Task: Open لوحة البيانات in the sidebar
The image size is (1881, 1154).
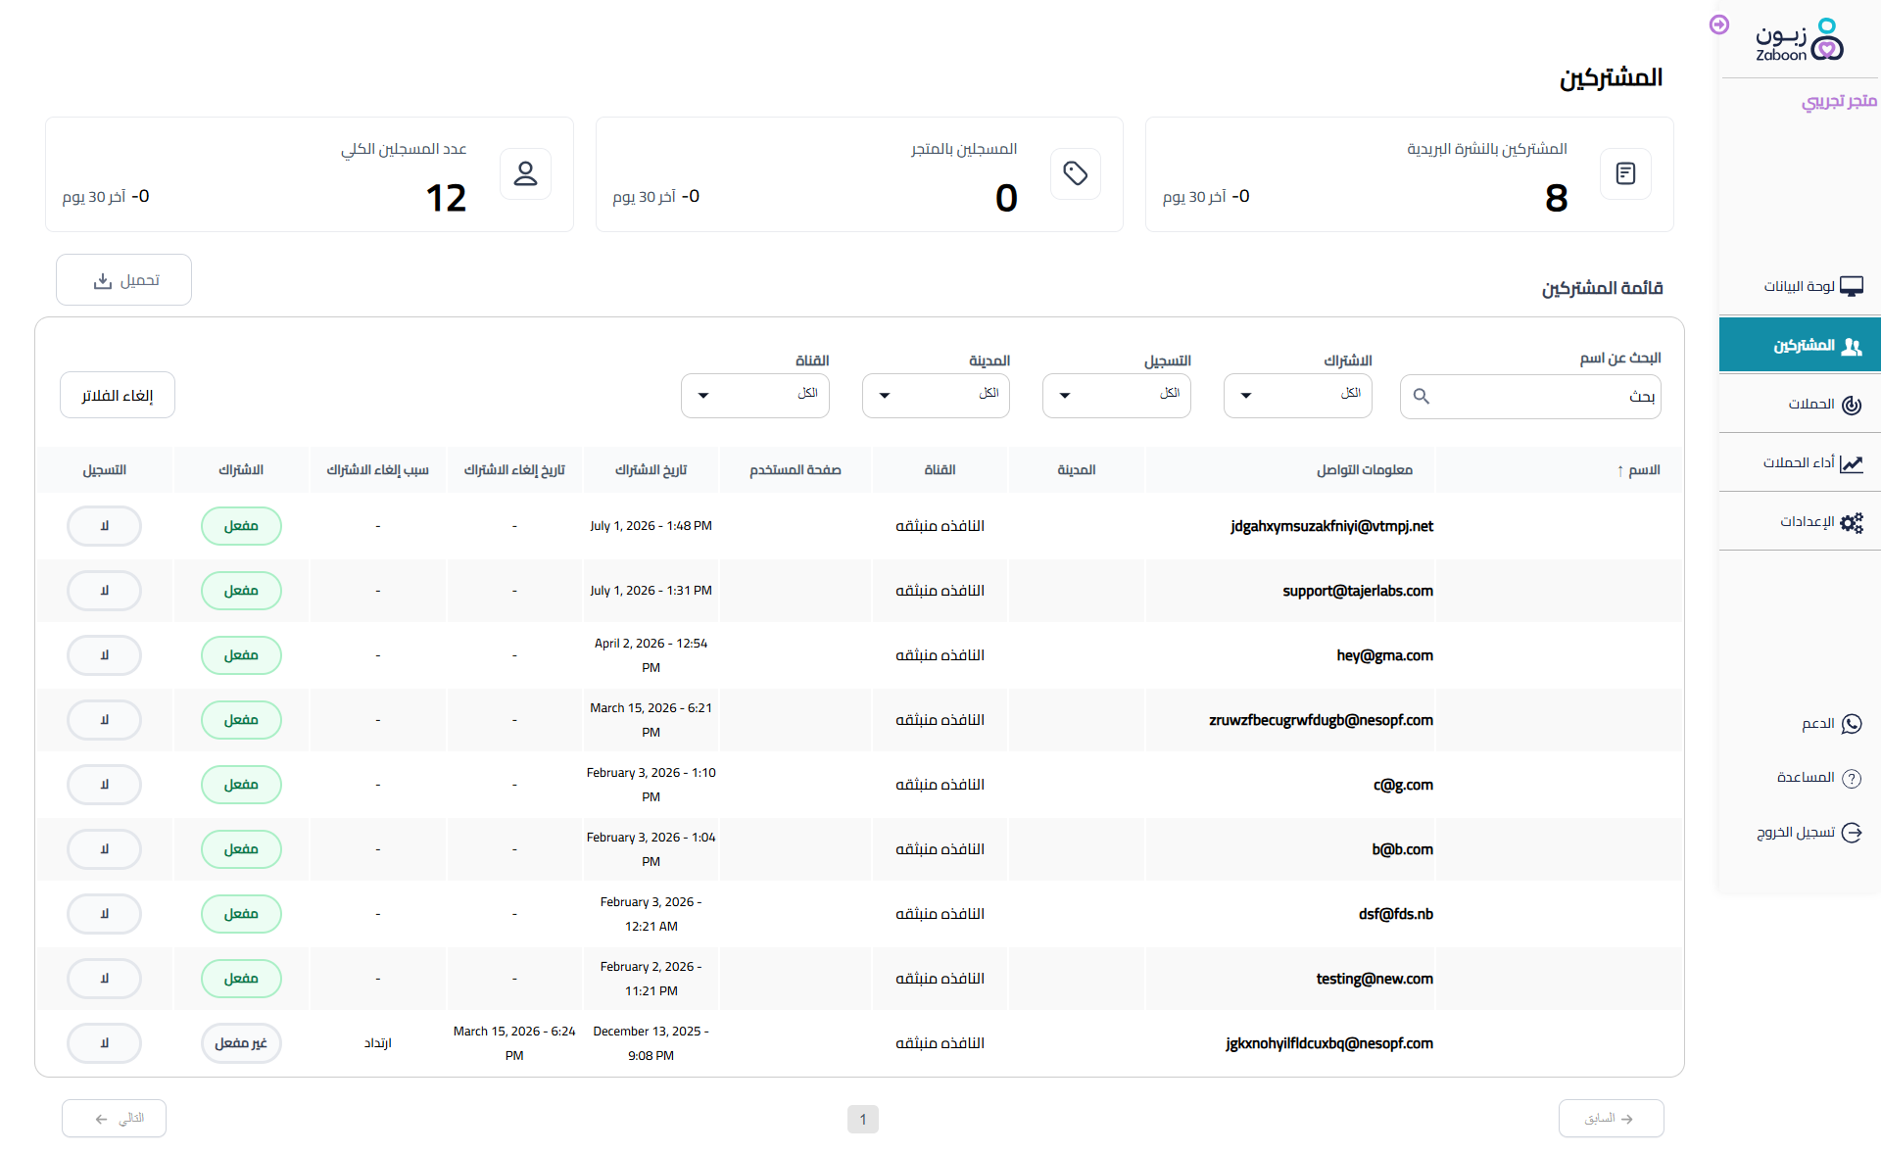Action: [1801, 286]
